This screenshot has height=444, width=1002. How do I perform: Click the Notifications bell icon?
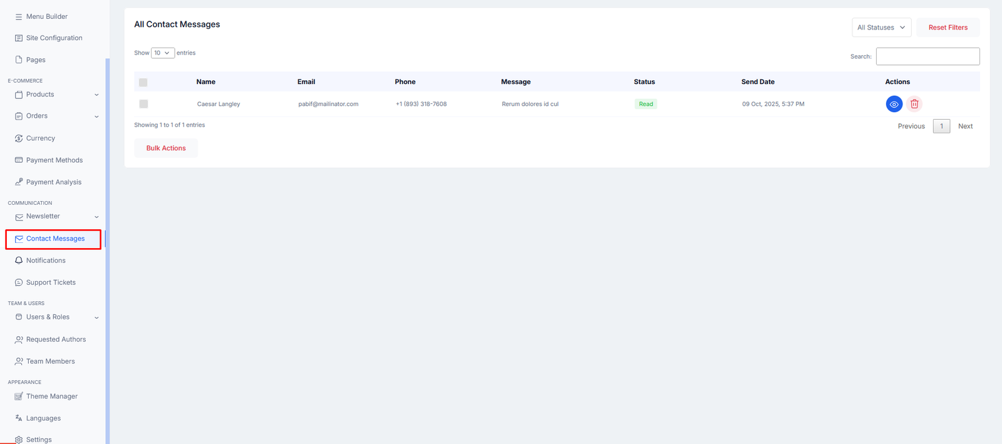19,261
